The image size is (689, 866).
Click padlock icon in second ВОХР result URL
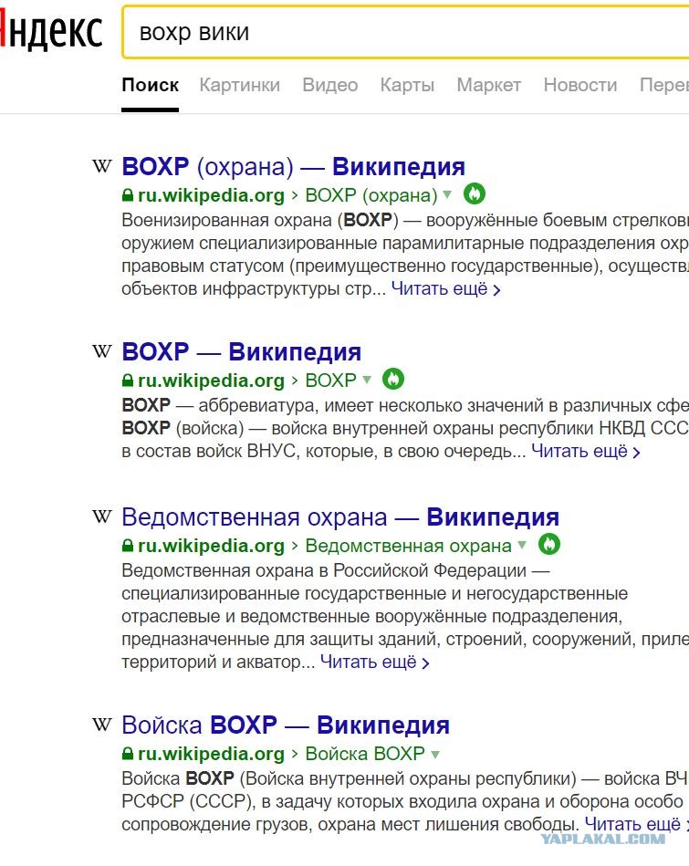(x=128, y=381)
